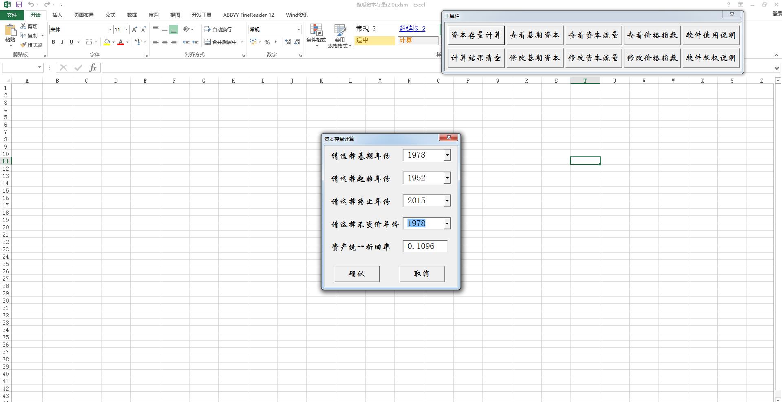
Task: Toggle italic formatting
Action: [62, 42]
